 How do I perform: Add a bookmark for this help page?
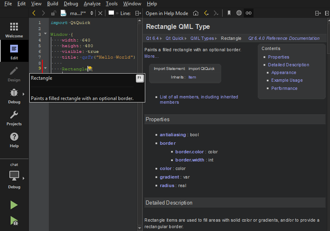[229, 13]
